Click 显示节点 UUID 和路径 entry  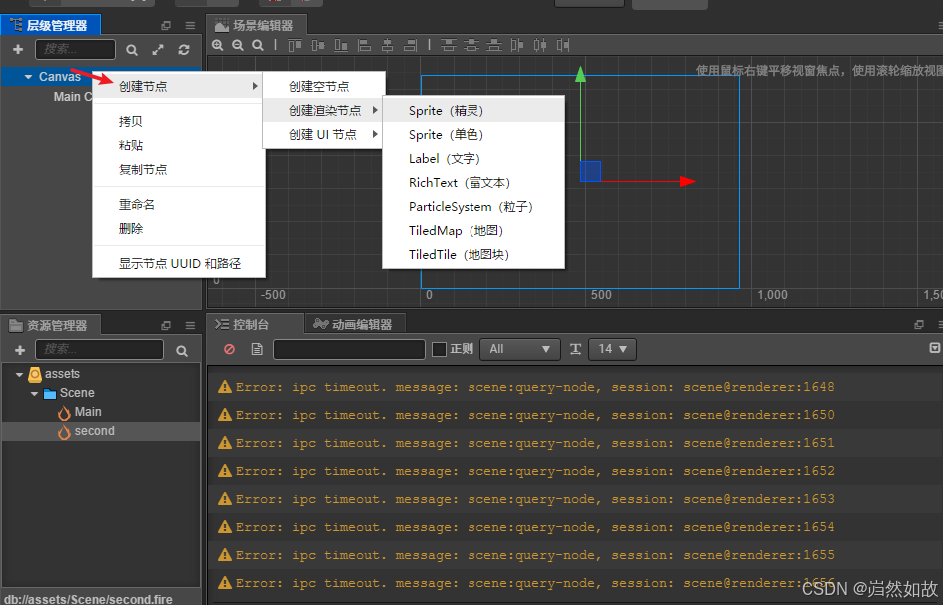[179, 264]
